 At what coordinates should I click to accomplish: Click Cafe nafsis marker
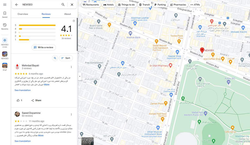232,128
